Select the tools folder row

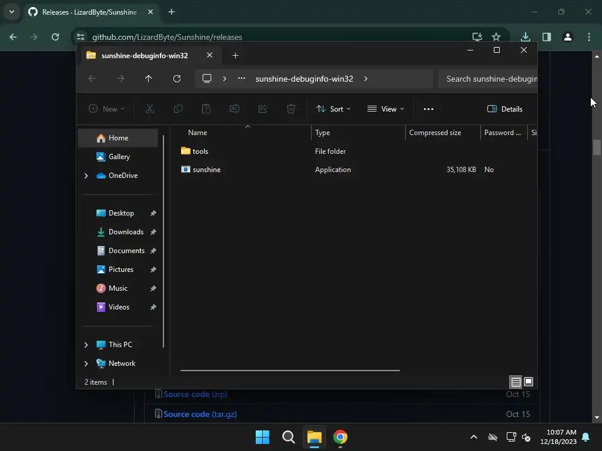353,152
